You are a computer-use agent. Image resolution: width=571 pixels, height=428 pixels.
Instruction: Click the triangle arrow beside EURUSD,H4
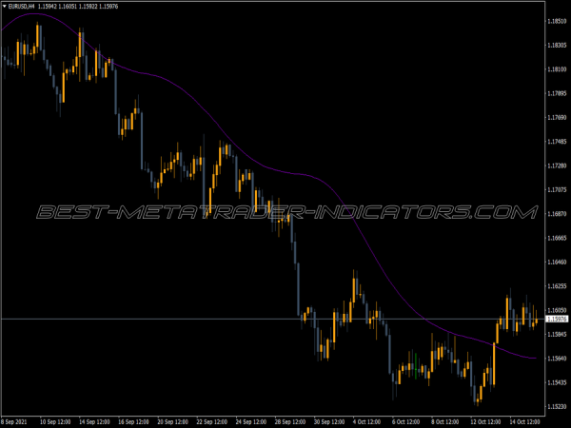point(5,7)
